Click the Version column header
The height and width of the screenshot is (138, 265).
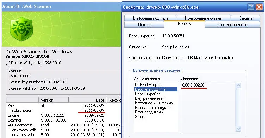click(x=54, y=100)
